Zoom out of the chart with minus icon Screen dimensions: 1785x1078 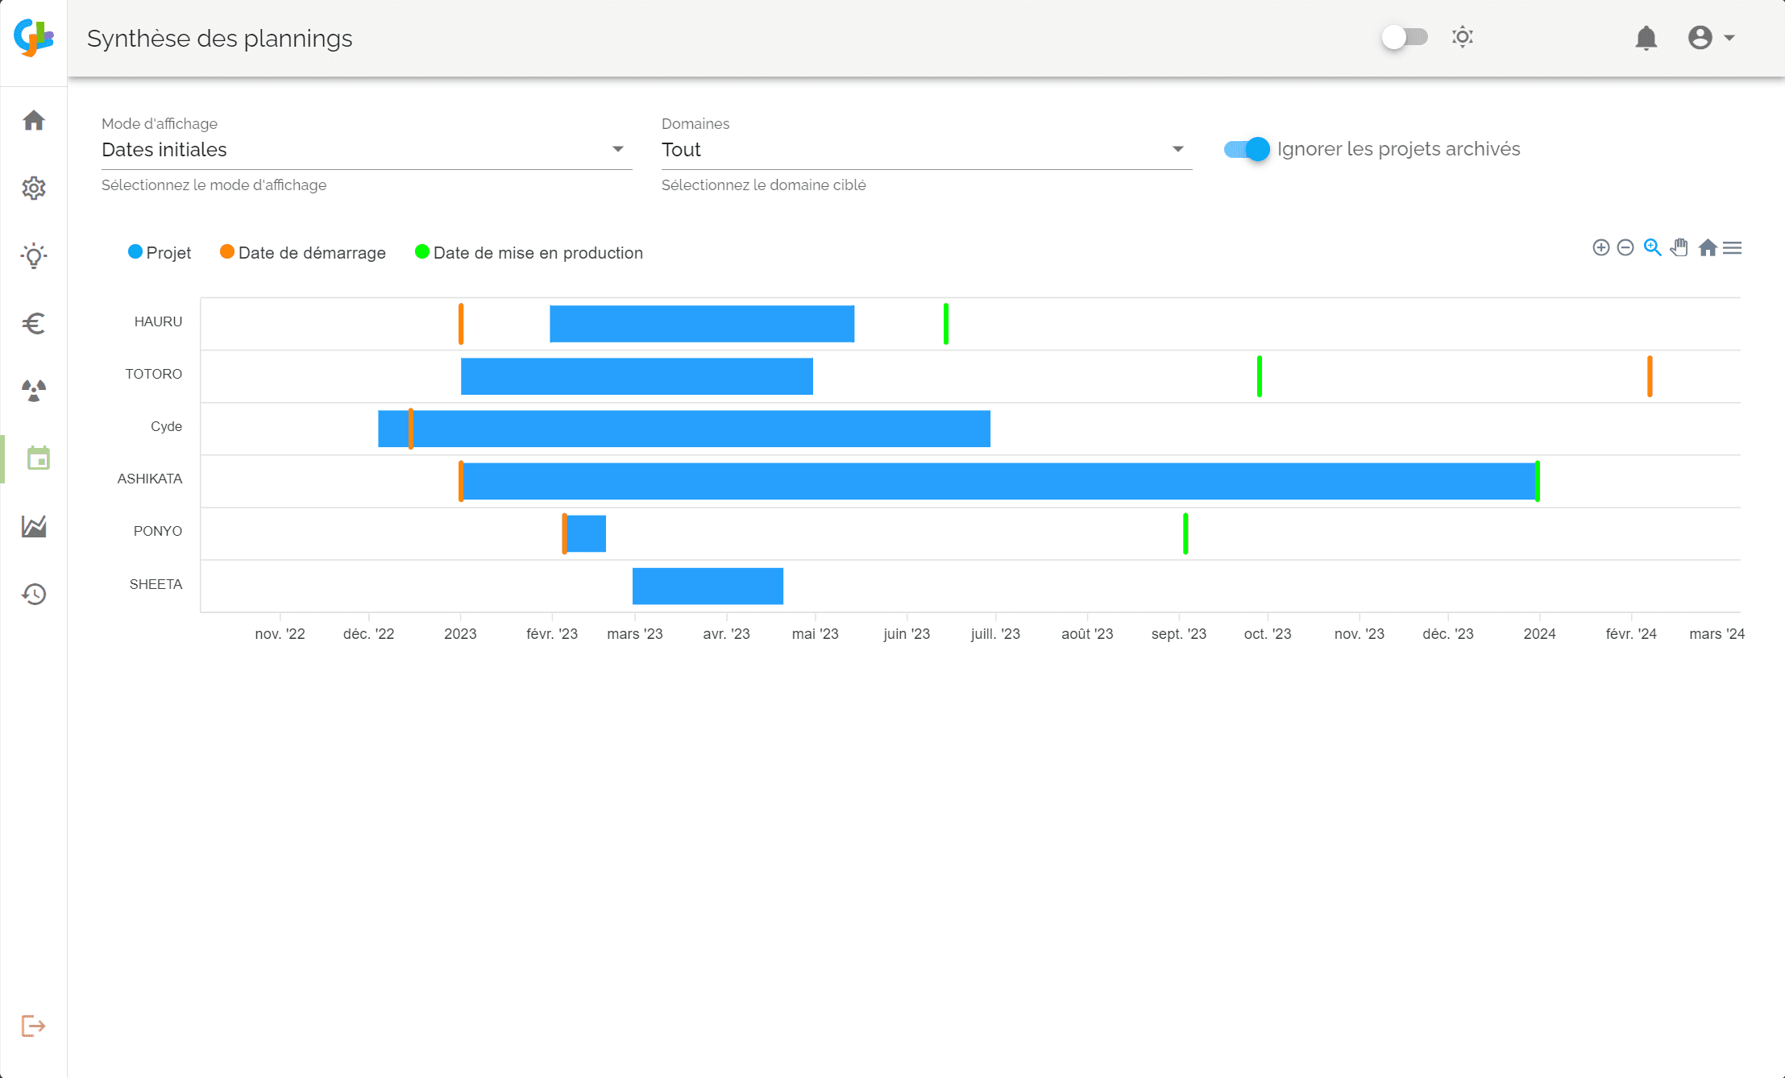pyautogui.click(x=1625, y=248)
